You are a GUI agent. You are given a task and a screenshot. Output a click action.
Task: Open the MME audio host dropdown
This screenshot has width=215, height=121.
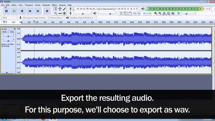10,18
